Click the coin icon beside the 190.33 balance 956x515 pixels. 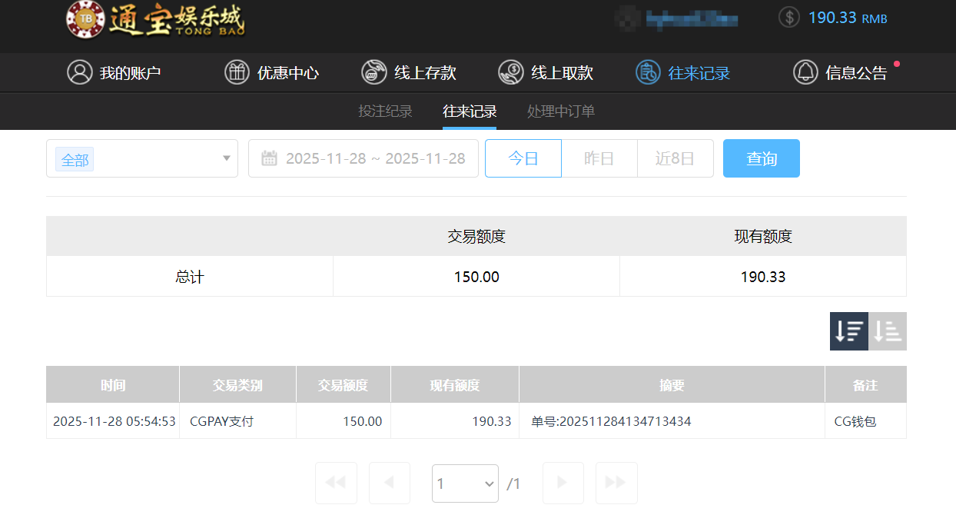pyautogui.click(x=788, y=16)
